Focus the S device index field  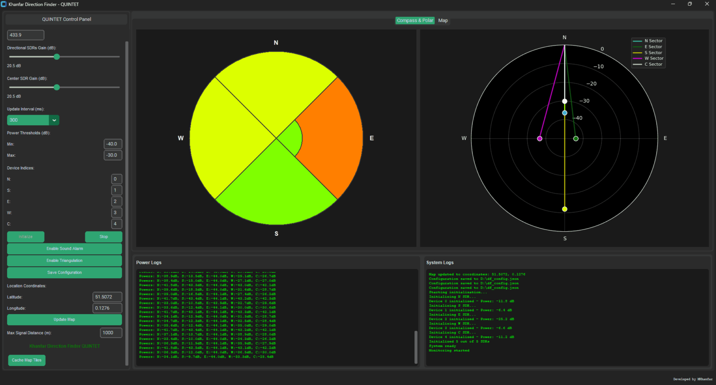coord(117,190)
